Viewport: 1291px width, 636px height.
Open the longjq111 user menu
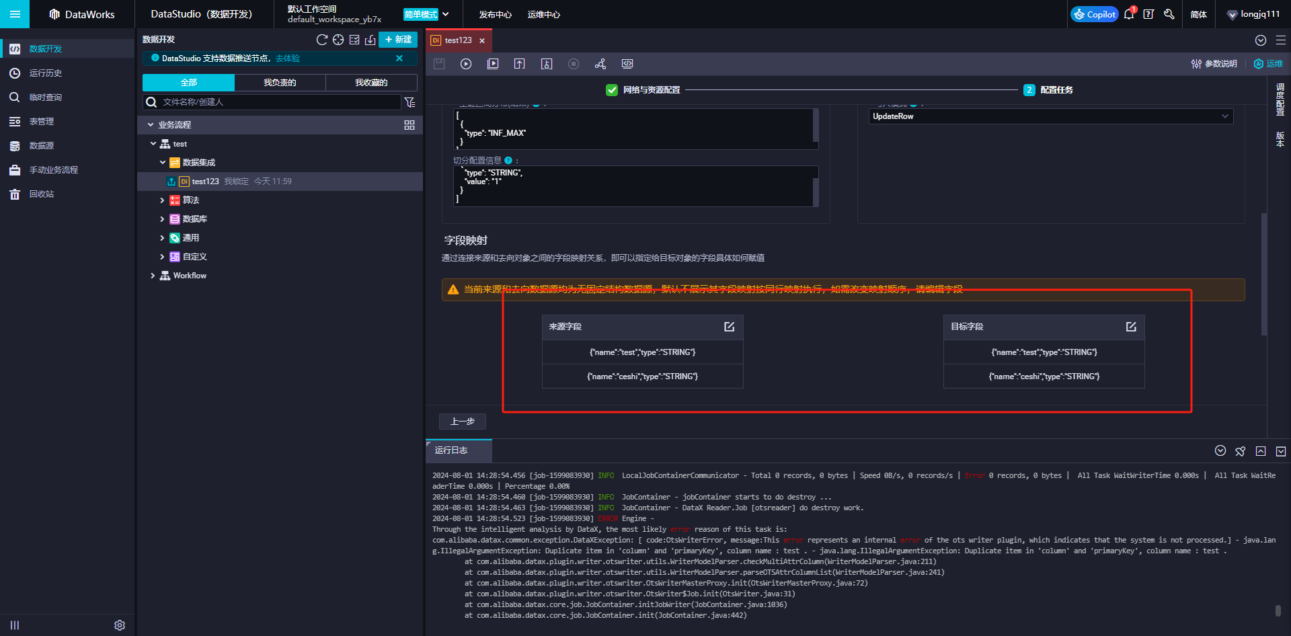click(1253, 14)
